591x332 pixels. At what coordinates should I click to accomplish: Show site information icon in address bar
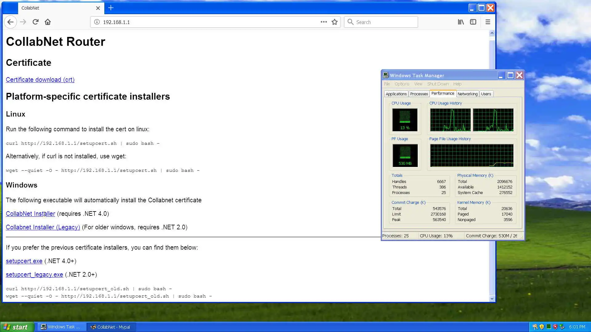tap(97, 22)
